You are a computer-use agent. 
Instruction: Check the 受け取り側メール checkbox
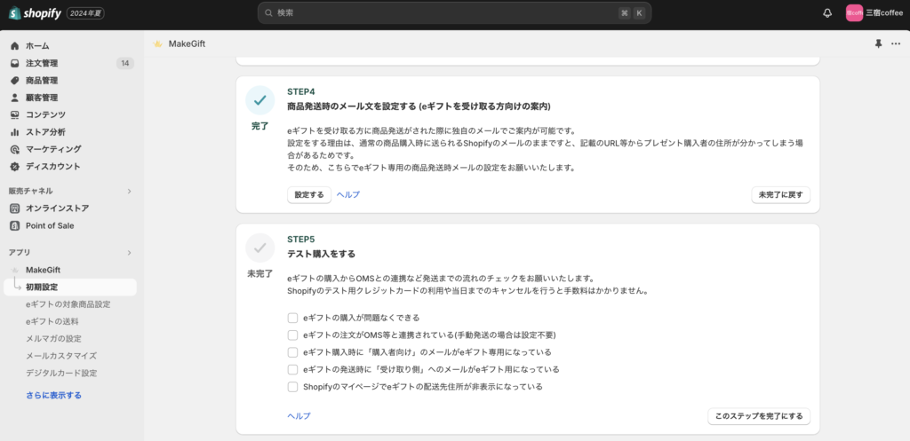pos(292,369)
